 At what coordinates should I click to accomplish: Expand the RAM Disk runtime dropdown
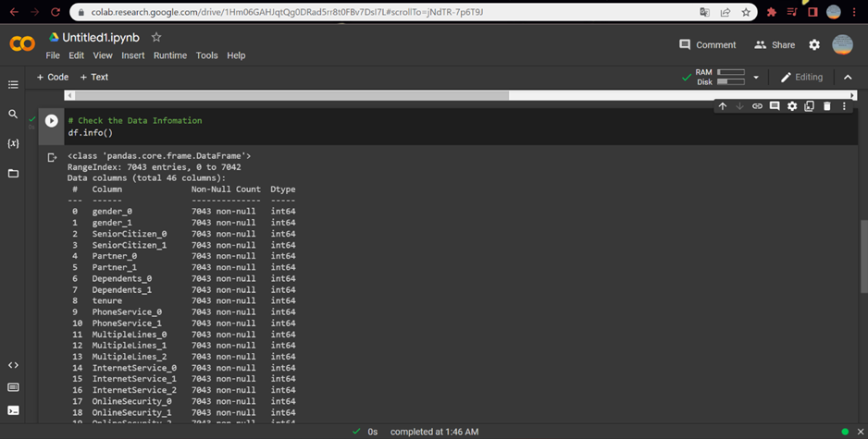click(756, 78)
